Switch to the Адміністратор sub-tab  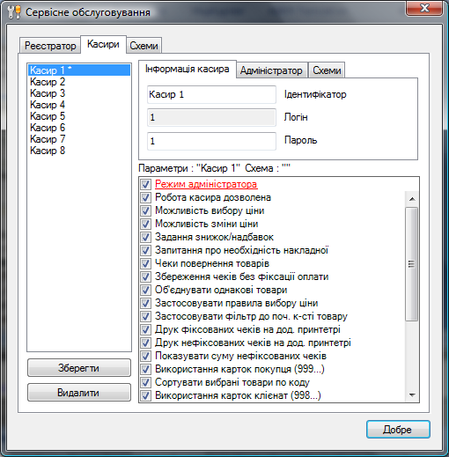click(x=271, y=70)
